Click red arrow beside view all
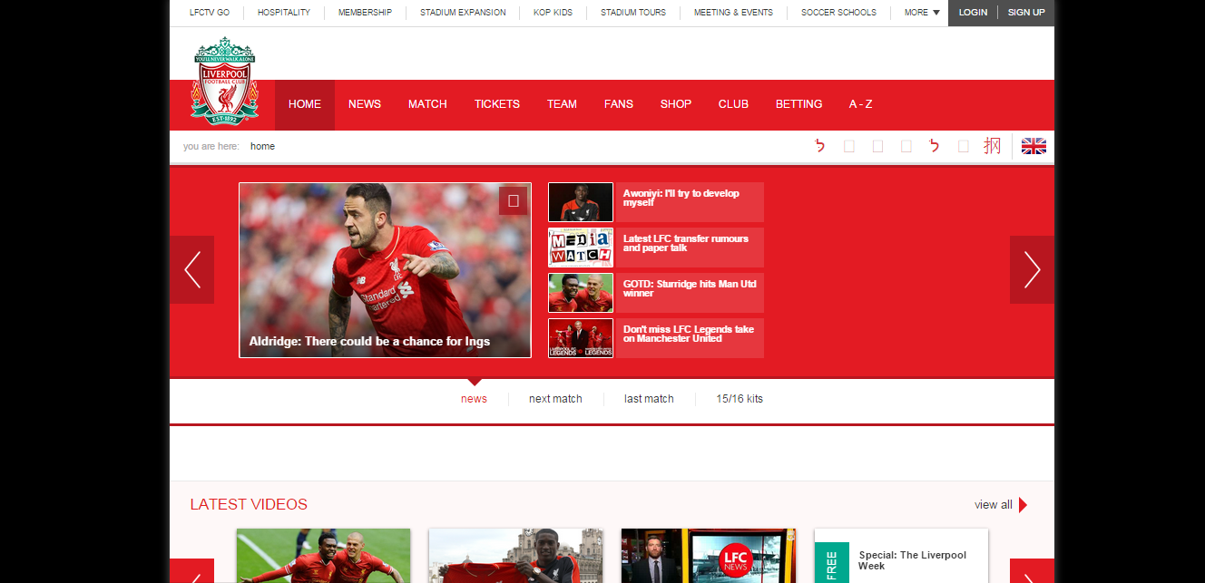The image size is (1205, 583). (1023, 505)
